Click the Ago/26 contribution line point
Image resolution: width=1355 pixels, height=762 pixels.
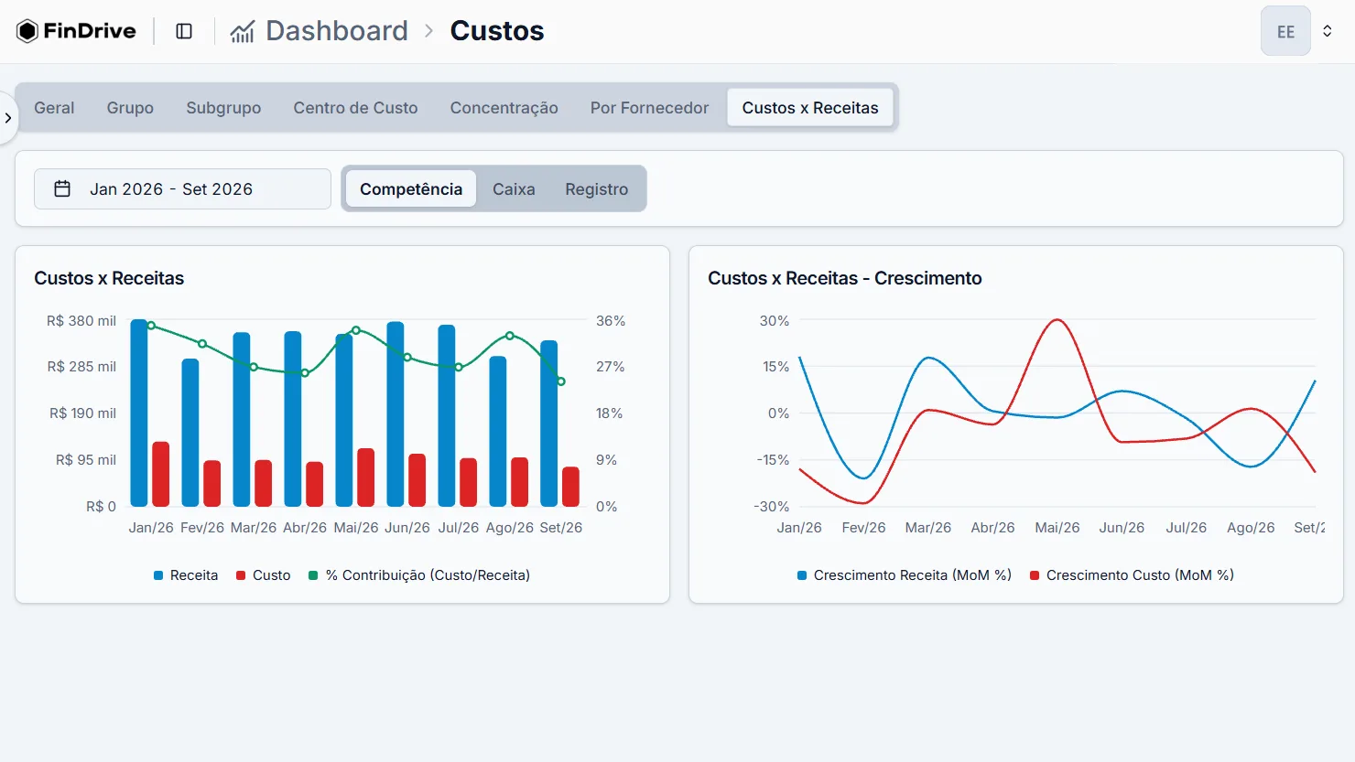click(510, 336)
